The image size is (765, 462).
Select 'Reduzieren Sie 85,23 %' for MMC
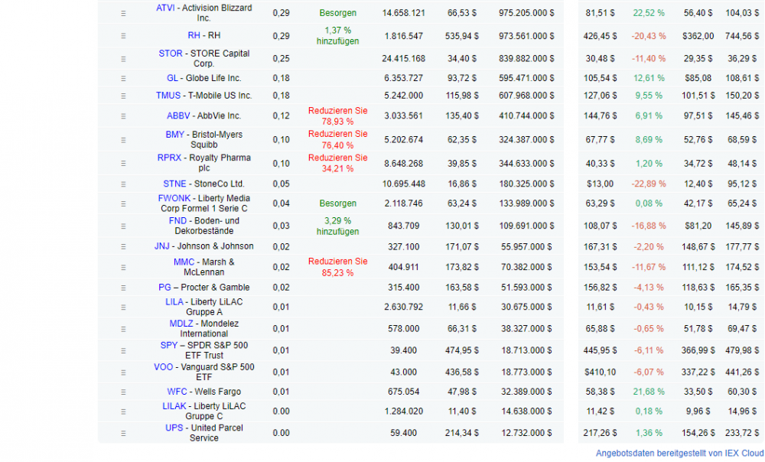coord(337,268)
